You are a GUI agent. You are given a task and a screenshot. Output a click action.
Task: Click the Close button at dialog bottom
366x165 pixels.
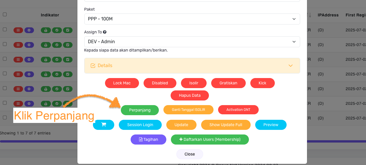pos(190,154)
